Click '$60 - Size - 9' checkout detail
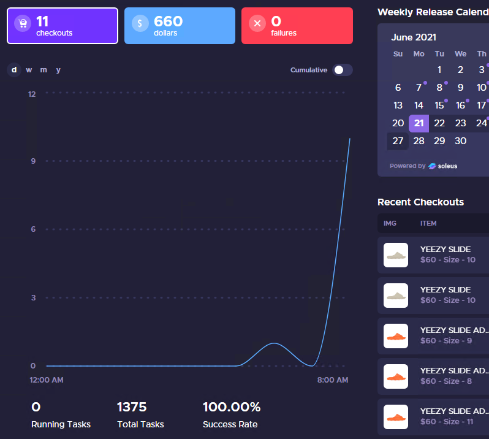This screenshot has width=489, height=439. pyautogui.click(x=446, y=341)
